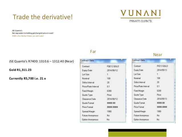Select 'RMB is the Market Maker' line

click(28, 36)
